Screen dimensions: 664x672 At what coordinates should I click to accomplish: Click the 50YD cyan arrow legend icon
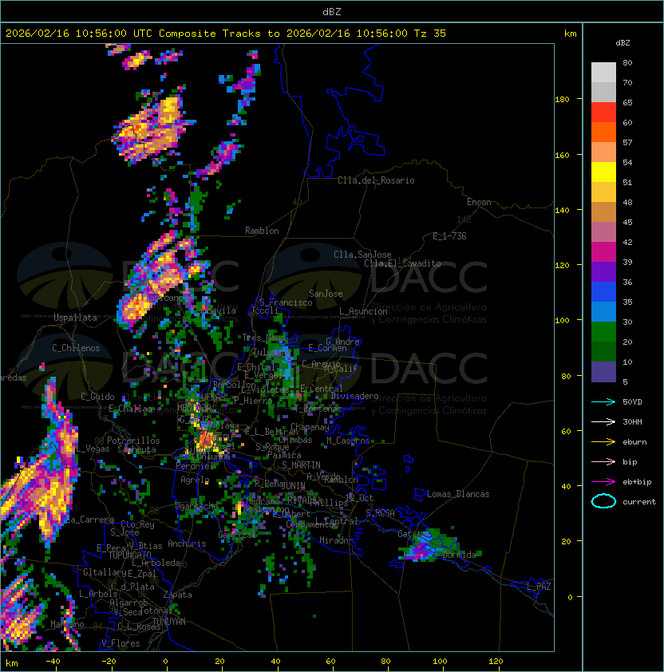(x=603, y=401)
